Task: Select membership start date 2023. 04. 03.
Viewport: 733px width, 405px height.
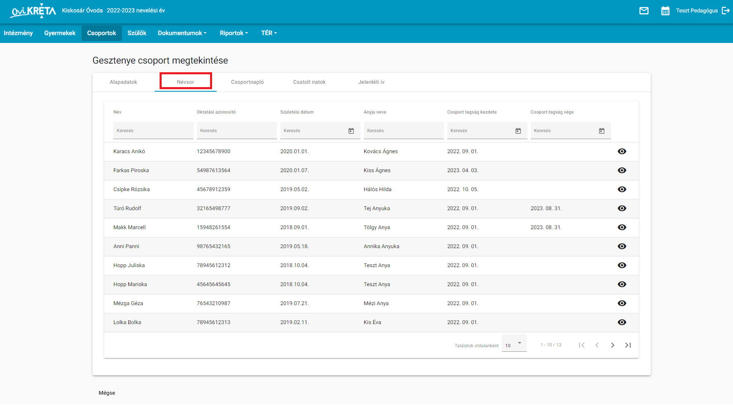Action: pos(463,171)
